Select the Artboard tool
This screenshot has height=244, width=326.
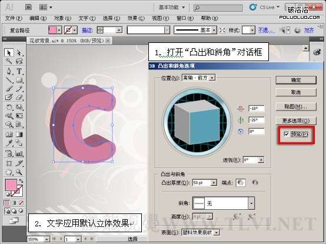pos(9,163)
